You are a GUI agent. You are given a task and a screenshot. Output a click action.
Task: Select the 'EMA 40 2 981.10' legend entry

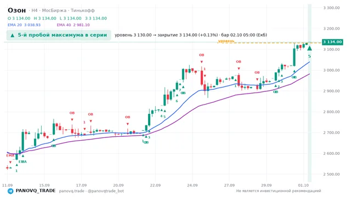tap(73, 25)
